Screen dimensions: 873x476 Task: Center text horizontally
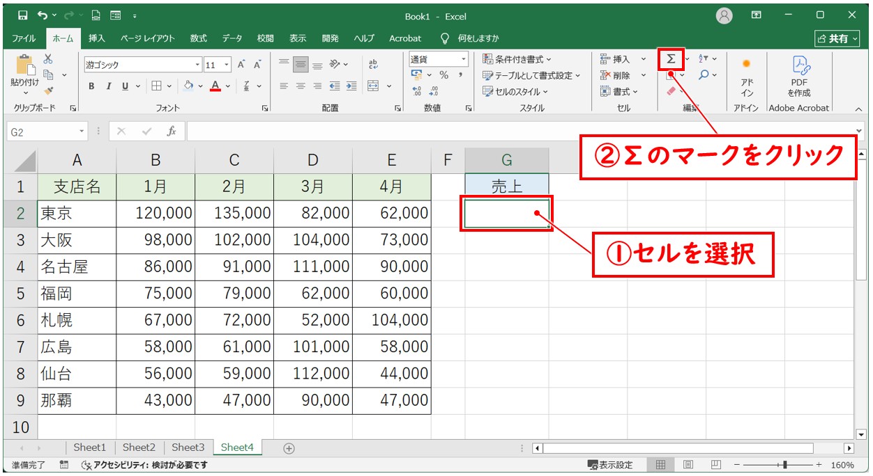(x=301, y=86)
